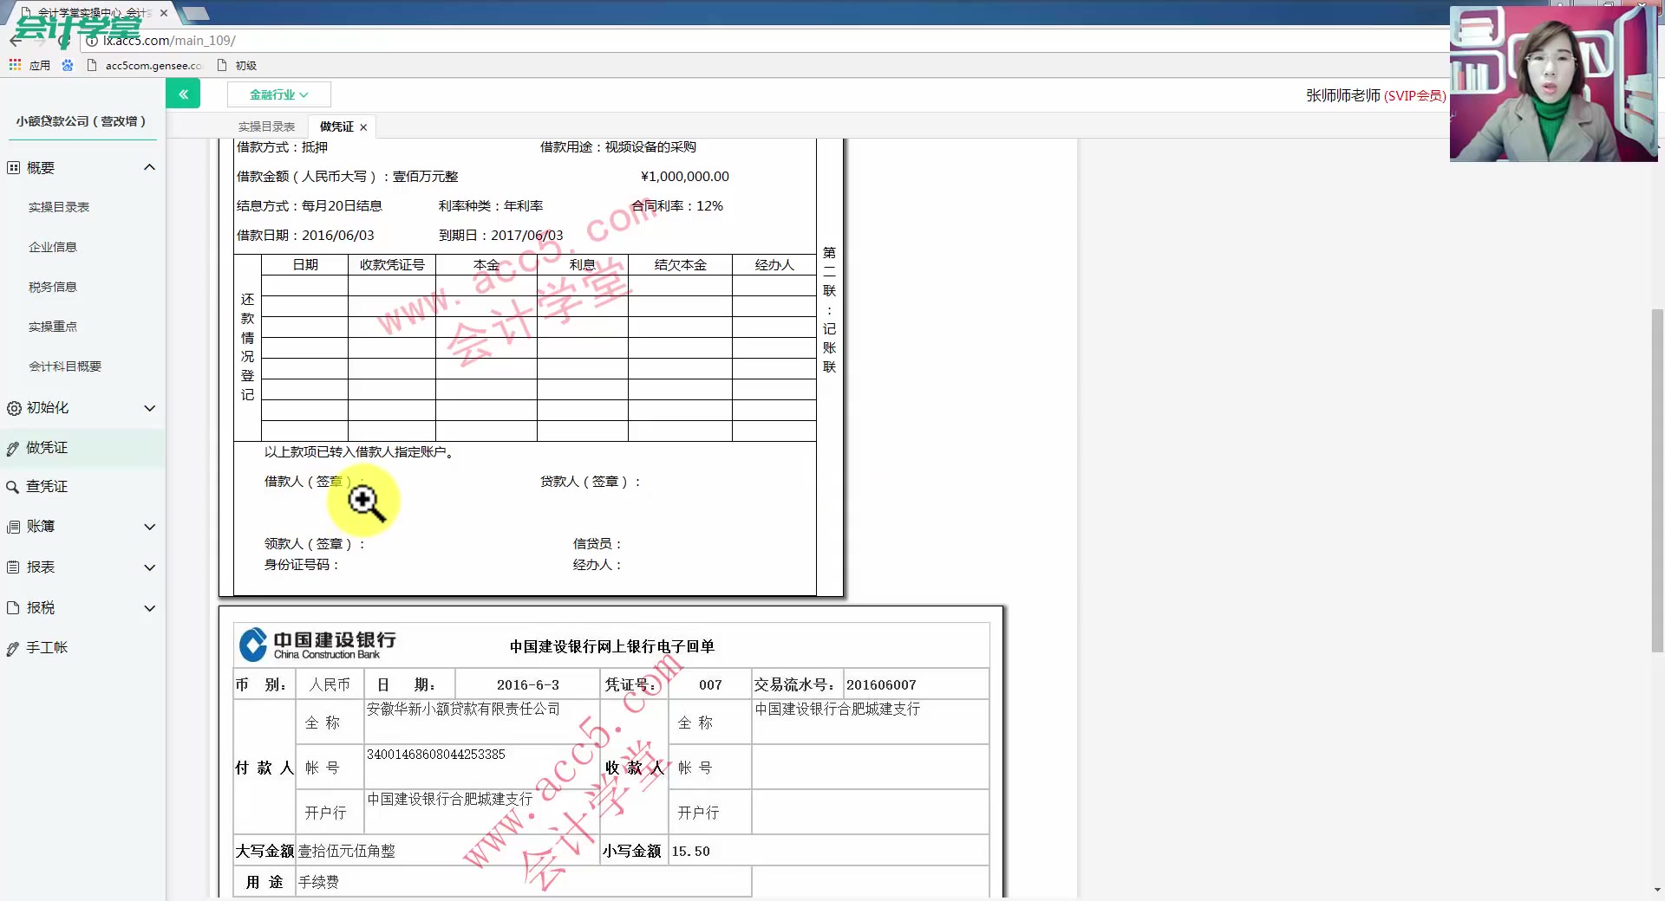Click the 收款凭证号 column header
The width and height of the screenshot is (1665, 901).
tap(392, 265)
